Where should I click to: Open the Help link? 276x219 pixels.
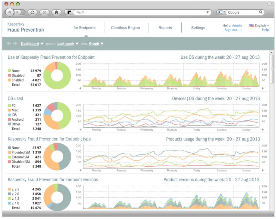tap(265, 30)
